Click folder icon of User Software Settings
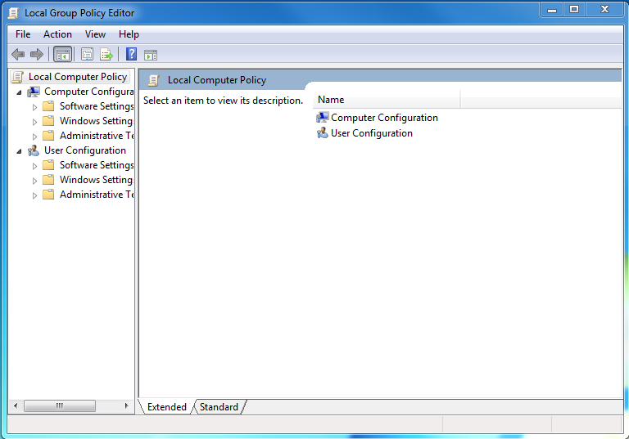This screenshot has height=439, width=629. click(x=48, y=165)
